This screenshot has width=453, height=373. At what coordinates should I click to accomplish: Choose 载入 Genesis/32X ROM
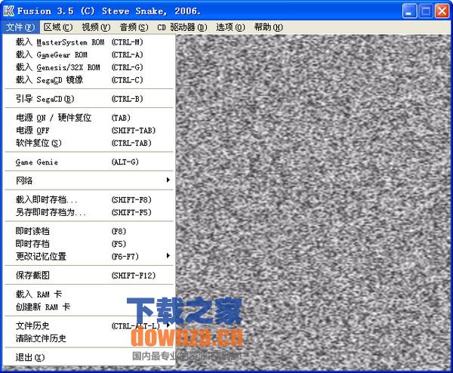pyautogui.click(x=89, y=67)
